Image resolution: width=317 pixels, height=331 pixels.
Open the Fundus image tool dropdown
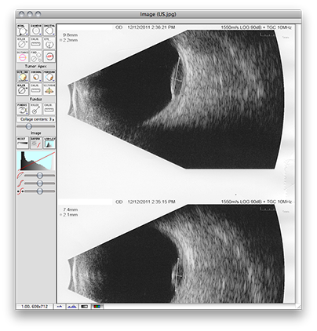coord(23,109)
